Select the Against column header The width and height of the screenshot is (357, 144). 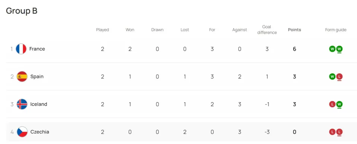(x=239, y=30)
